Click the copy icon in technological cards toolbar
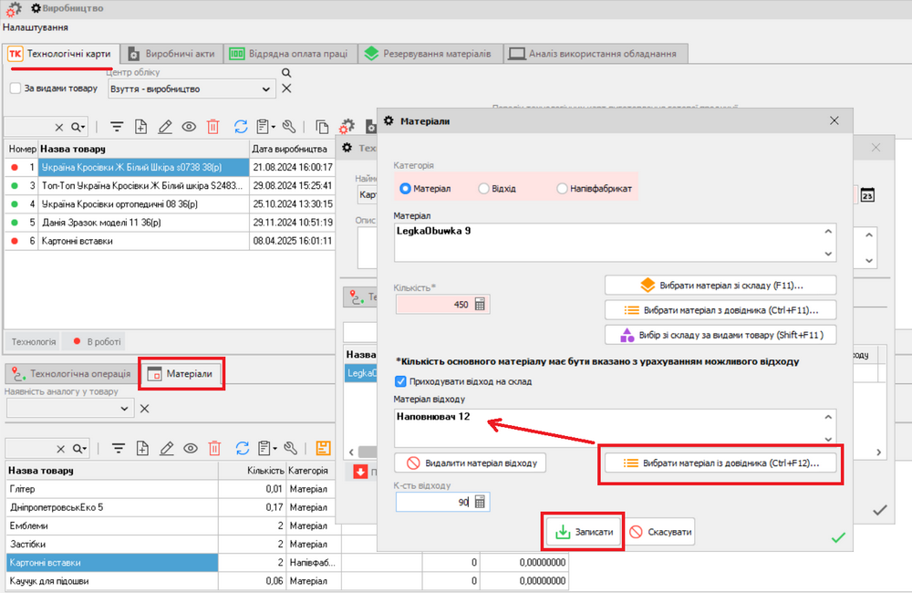This screenshot has height=593, width=912. [x=322, y=127]
